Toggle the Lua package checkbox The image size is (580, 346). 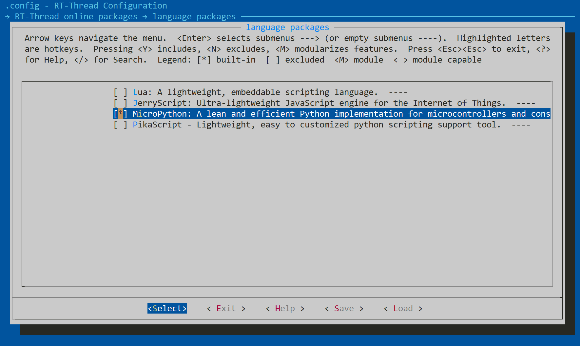point(120,92)
